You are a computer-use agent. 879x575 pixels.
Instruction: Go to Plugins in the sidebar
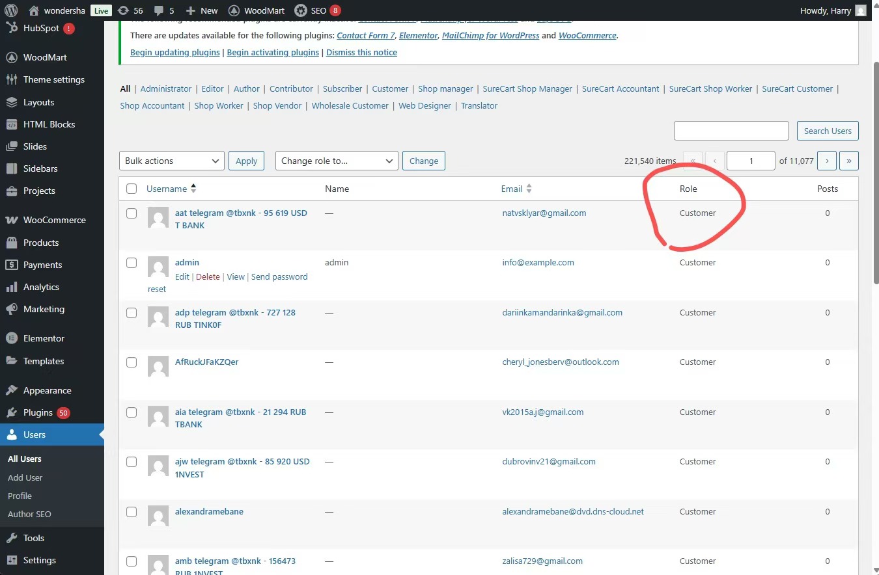point(38,412)
